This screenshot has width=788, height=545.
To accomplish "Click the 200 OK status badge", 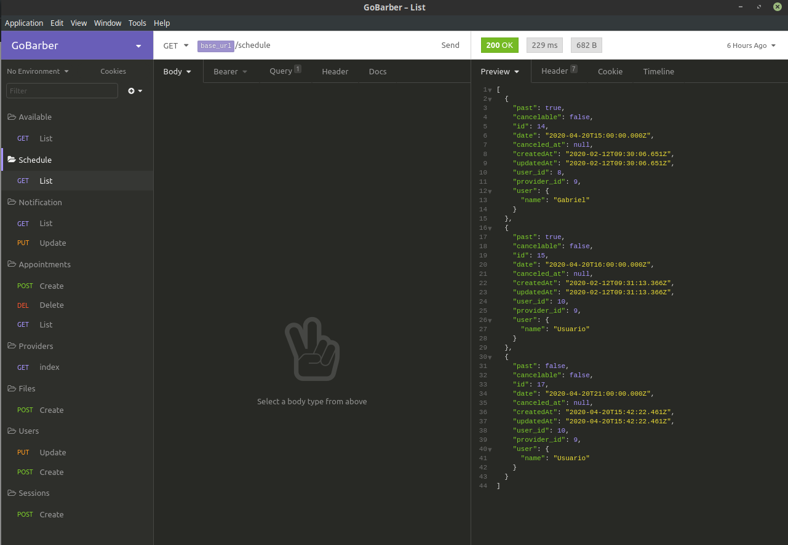I will point(499,45).
